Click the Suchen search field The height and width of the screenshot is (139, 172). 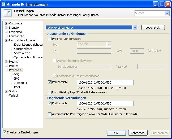150,13
